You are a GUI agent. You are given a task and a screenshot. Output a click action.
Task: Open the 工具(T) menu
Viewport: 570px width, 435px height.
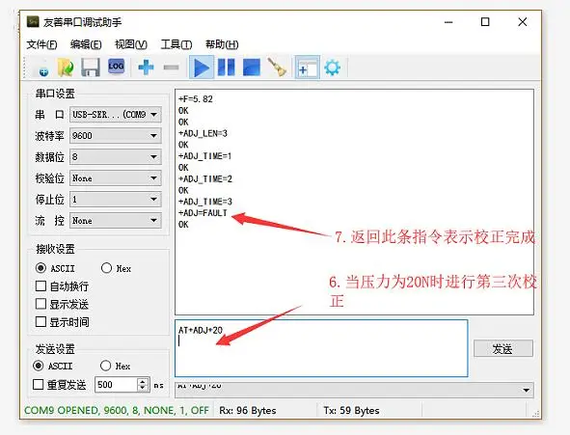pyautogui.click(x=176, y=44)
